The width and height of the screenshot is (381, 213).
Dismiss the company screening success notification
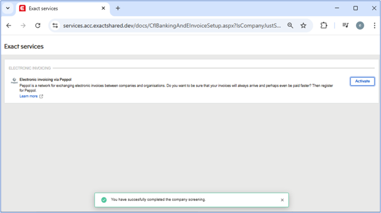(x=282, y=200)
